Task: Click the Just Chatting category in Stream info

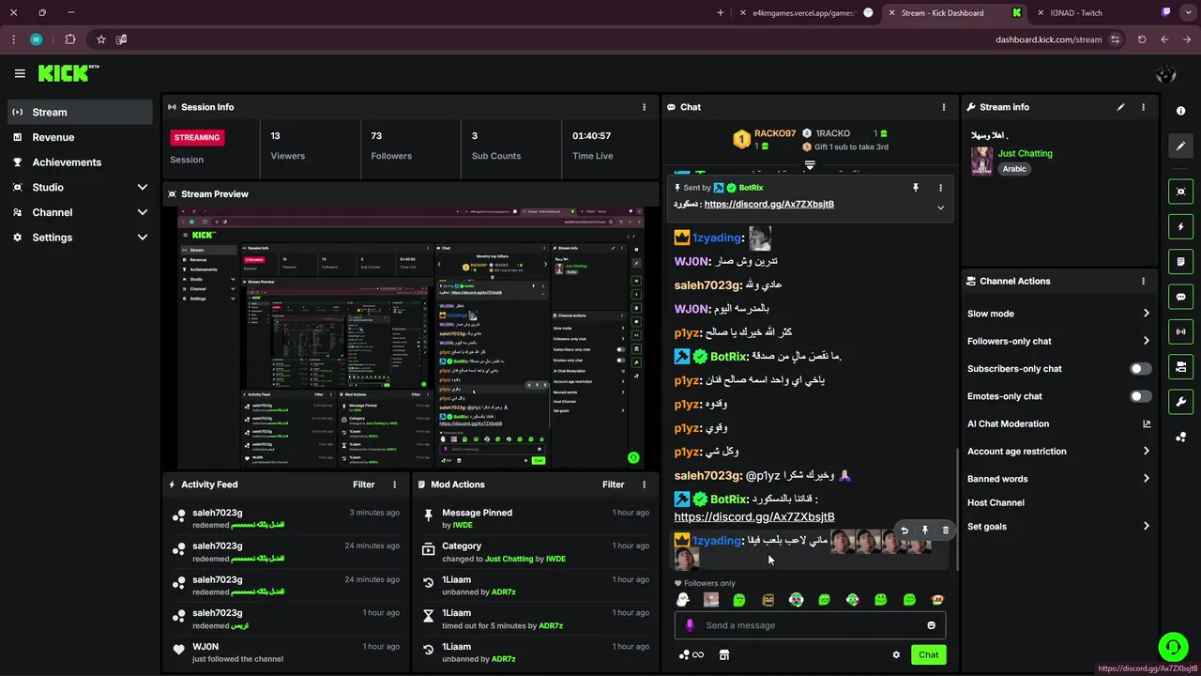Action: coord(1025,153)
